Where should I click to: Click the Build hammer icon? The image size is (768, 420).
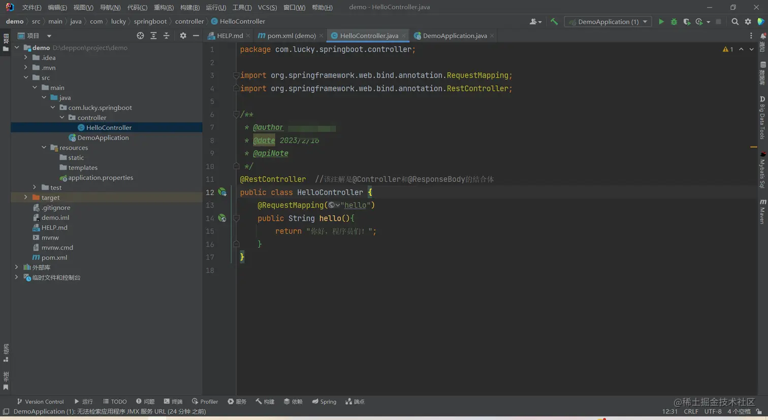(554, 22)
